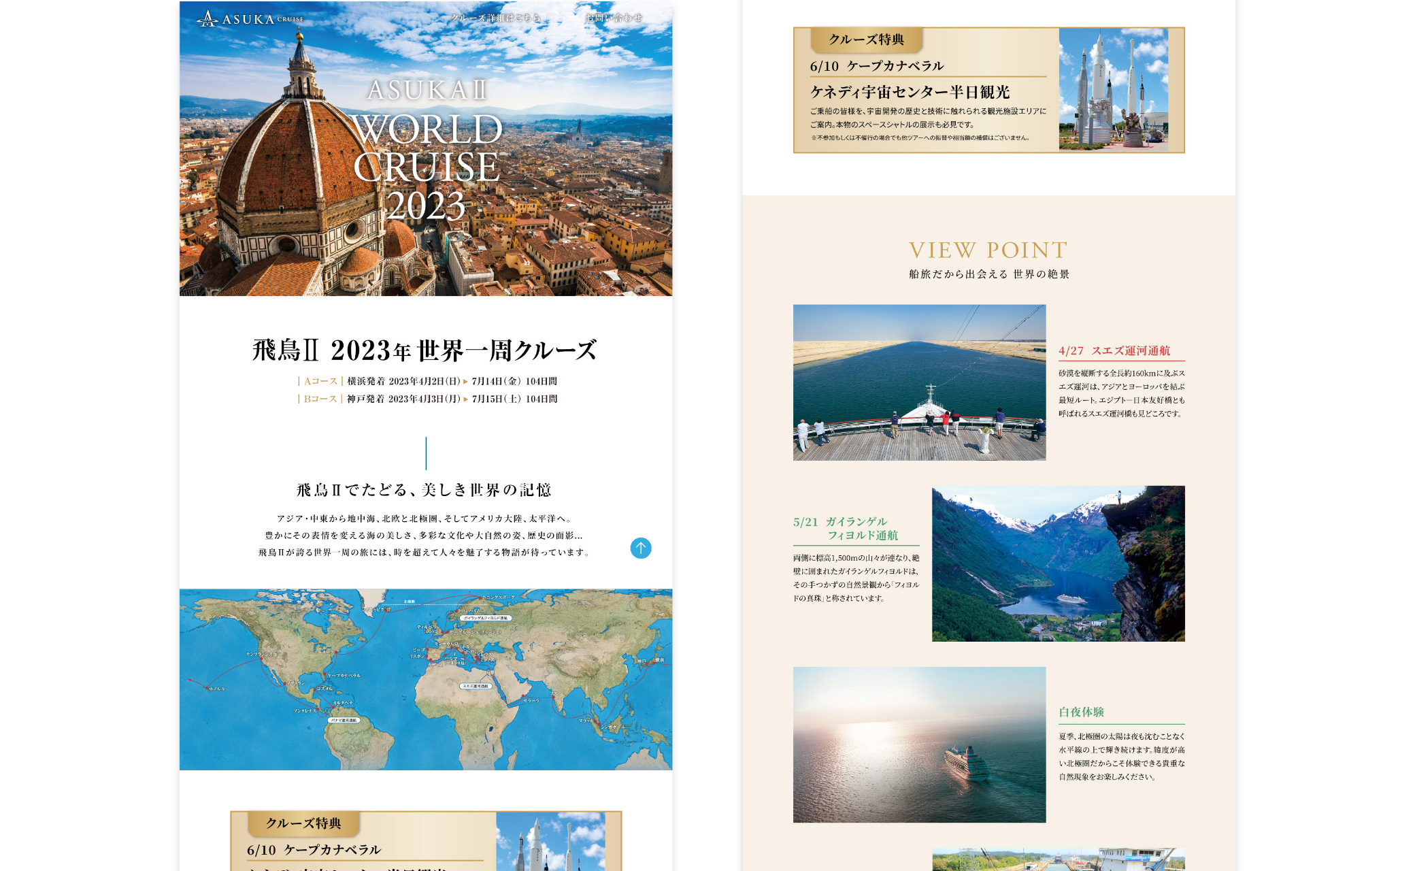This screenshot has height=871, width=1415.
Task: Click 飛鳥Ⅱ 2023年 世界一周クルーズ title
Action: (425, 350)
